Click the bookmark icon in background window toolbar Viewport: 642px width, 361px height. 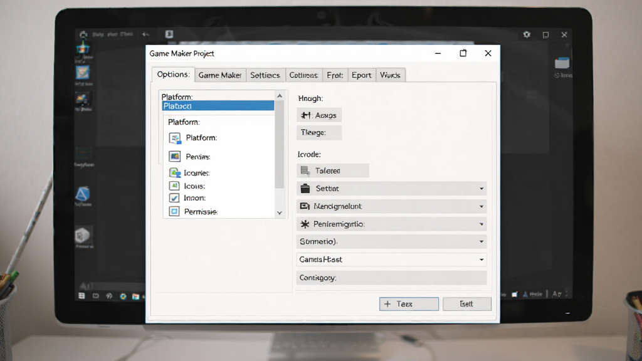pyautogui.click(x=169, y=34)
